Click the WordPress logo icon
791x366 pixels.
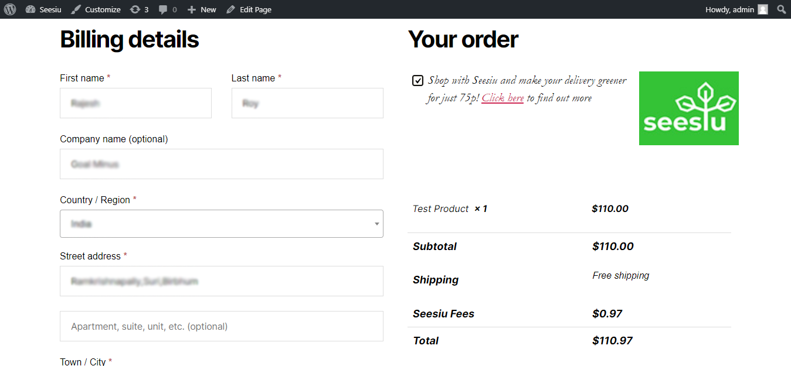point(9,9)
